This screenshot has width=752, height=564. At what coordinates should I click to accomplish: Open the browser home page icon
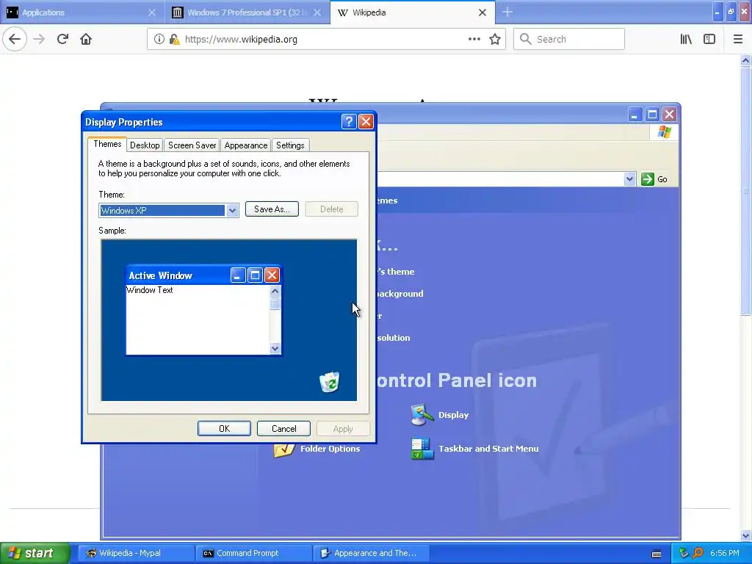coord(86,40)
